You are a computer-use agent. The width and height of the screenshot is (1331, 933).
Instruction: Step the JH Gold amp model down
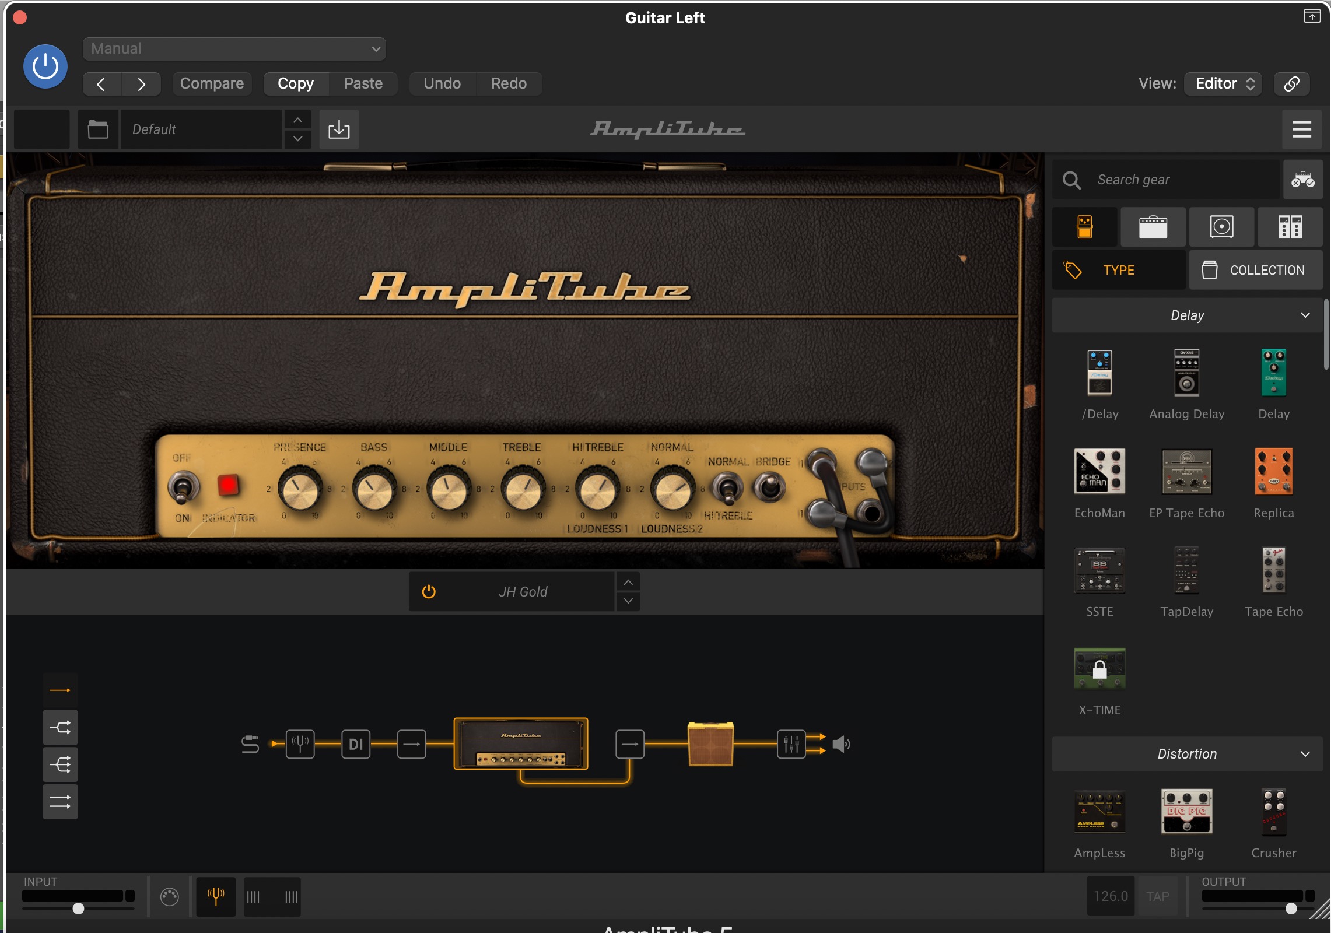click(628, 601)
